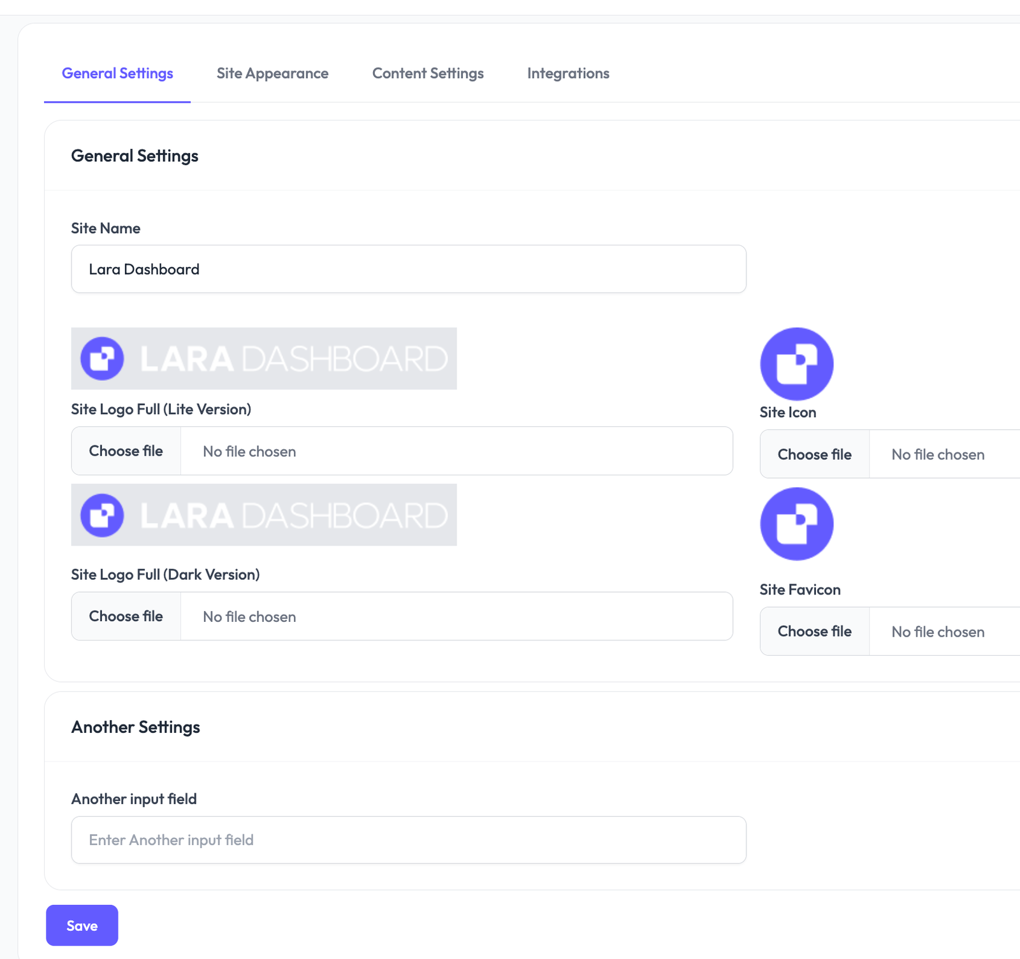The width and height of the screenshot is (1020, 959).
Task: Choose file for Site Logo Lite Version
Action: tap(126, 451)
